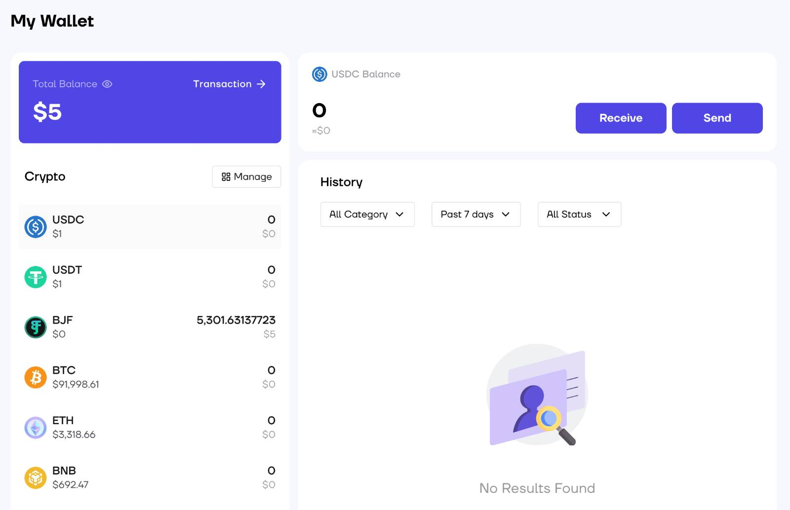Click the BJF token icon

click(36, 327)
